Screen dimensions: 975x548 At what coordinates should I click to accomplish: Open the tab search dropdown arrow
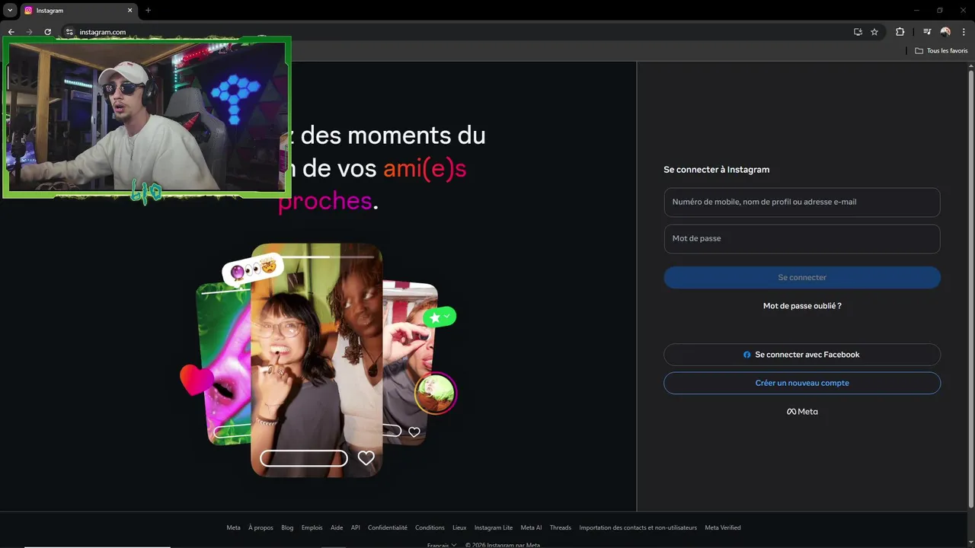(x=10, y=11)
